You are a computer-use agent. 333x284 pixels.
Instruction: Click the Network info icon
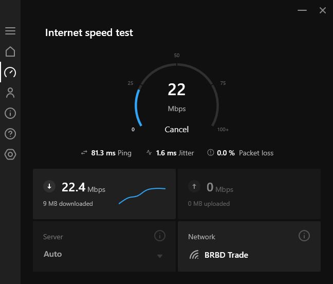click(304, 236)
